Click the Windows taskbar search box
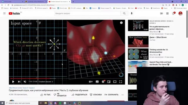The height and width of the screenshot is (105, 188). (21, 103)
